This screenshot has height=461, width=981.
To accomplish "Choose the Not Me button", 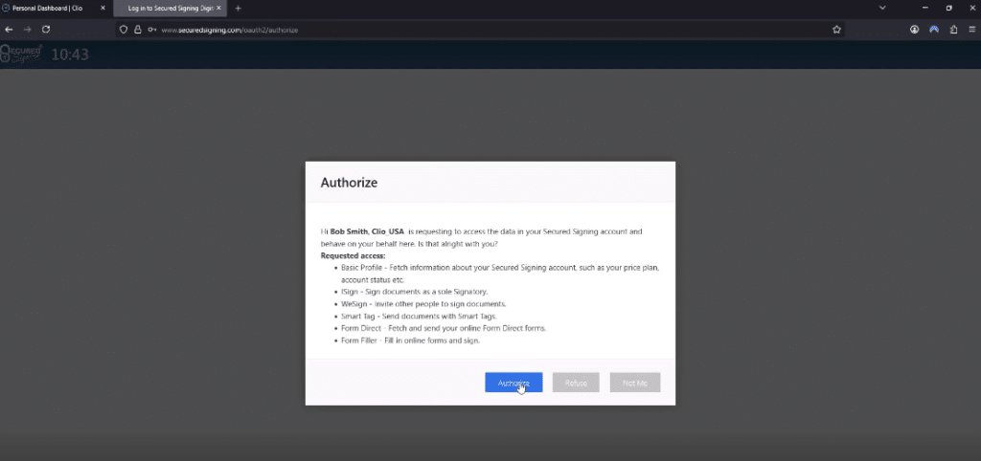I will pos(634,383).
